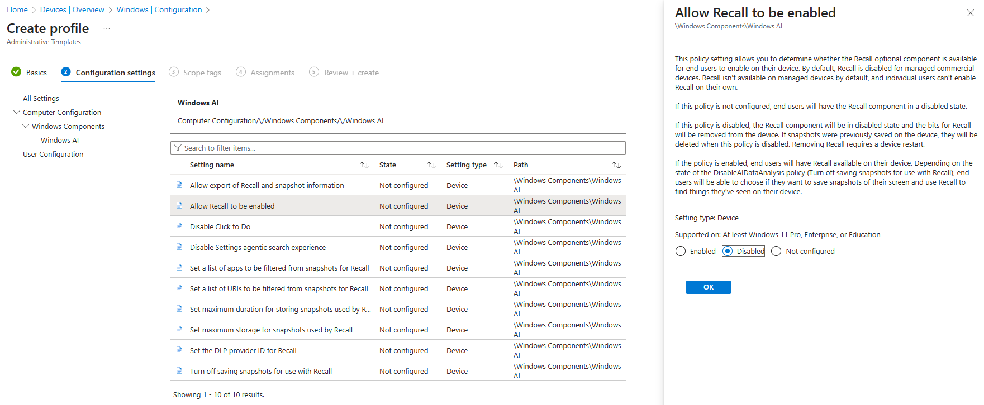Close the Allow Recall to be enabled panel
984x405 pixels.
(970, 13)
